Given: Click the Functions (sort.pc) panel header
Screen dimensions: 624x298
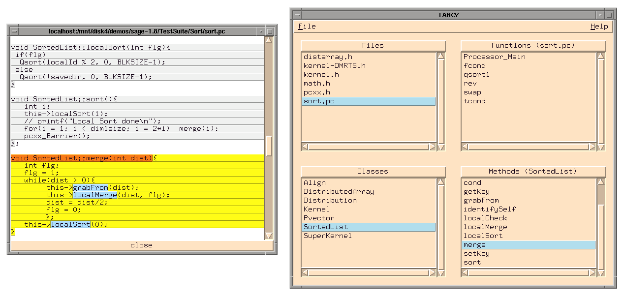Looking at the screenshot, I should click(533, 46).
